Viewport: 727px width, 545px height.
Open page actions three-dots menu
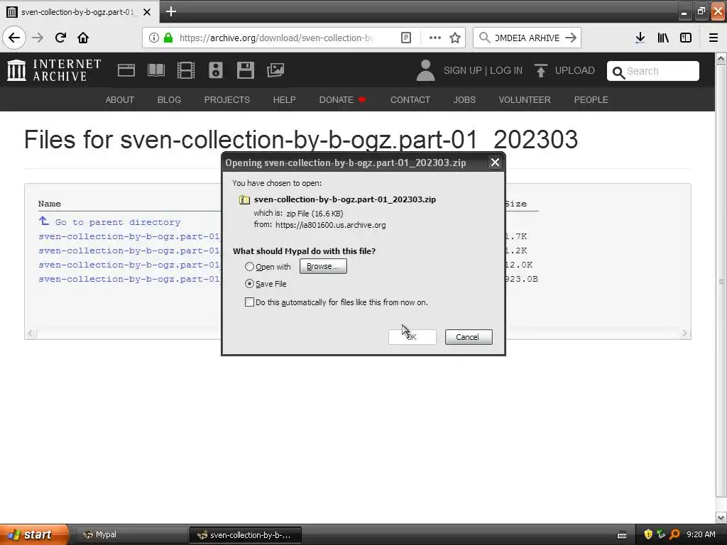click(435, 38)
